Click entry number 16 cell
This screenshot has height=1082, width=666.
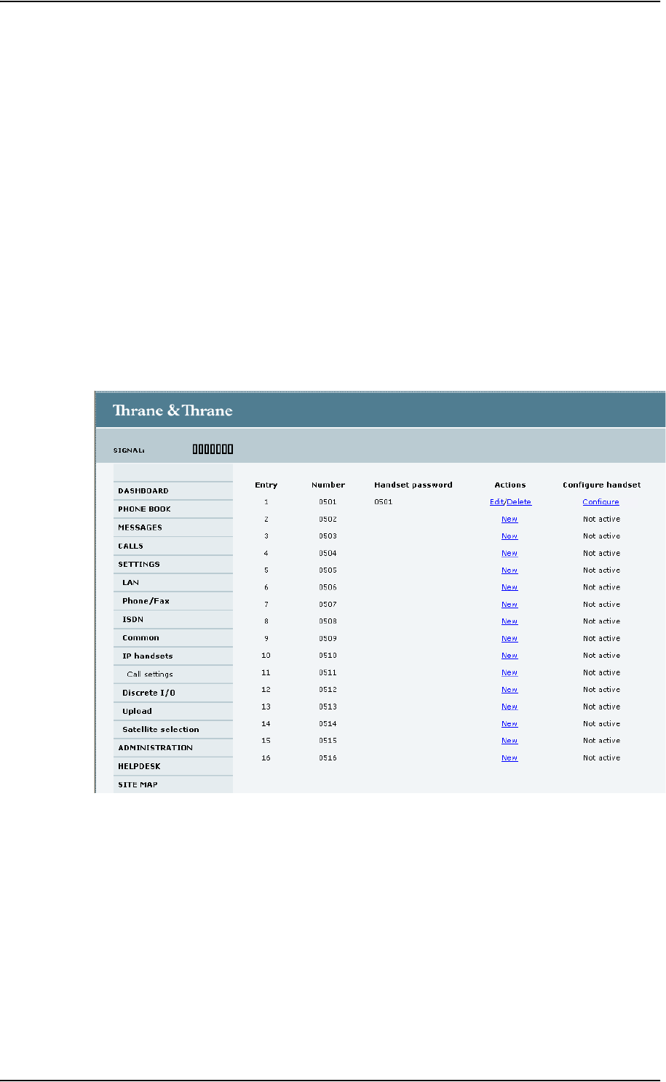coord(266,758)
